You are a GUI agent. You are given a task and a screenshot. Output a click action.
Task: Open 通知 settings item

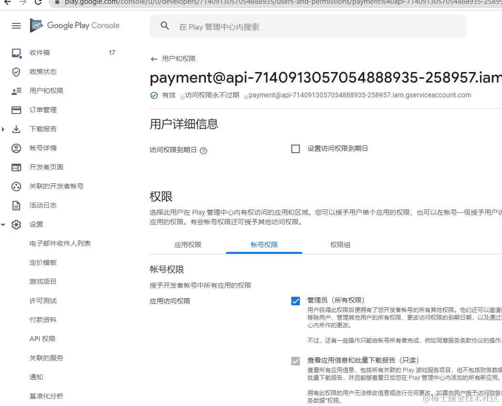click(36, 377)
